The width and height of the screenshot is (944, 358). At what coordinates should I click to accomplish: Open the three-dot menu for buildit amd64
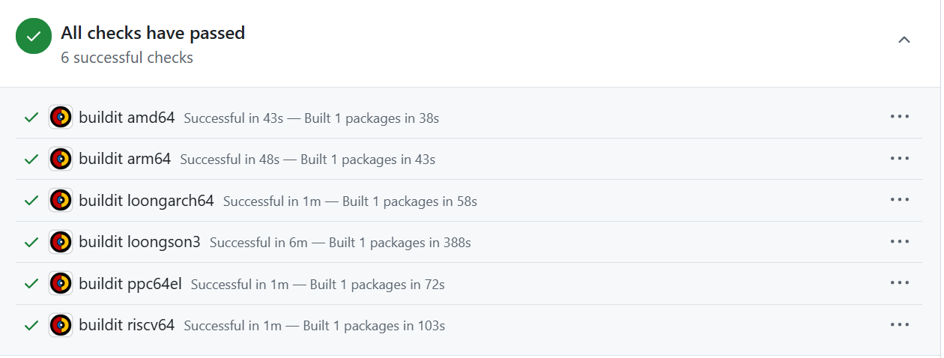pyautogui.click(x=899, y=117)
